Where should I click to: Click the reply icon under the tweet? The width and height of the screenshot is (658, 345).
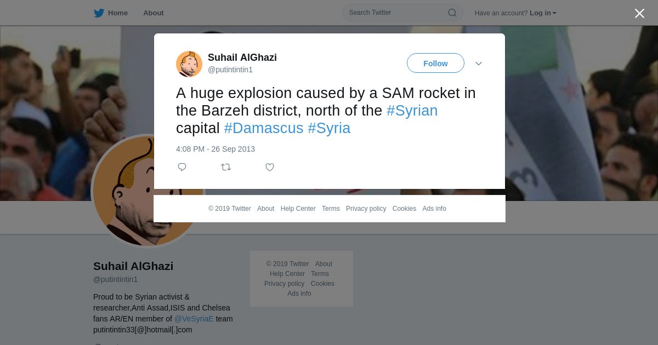[182, 167]
